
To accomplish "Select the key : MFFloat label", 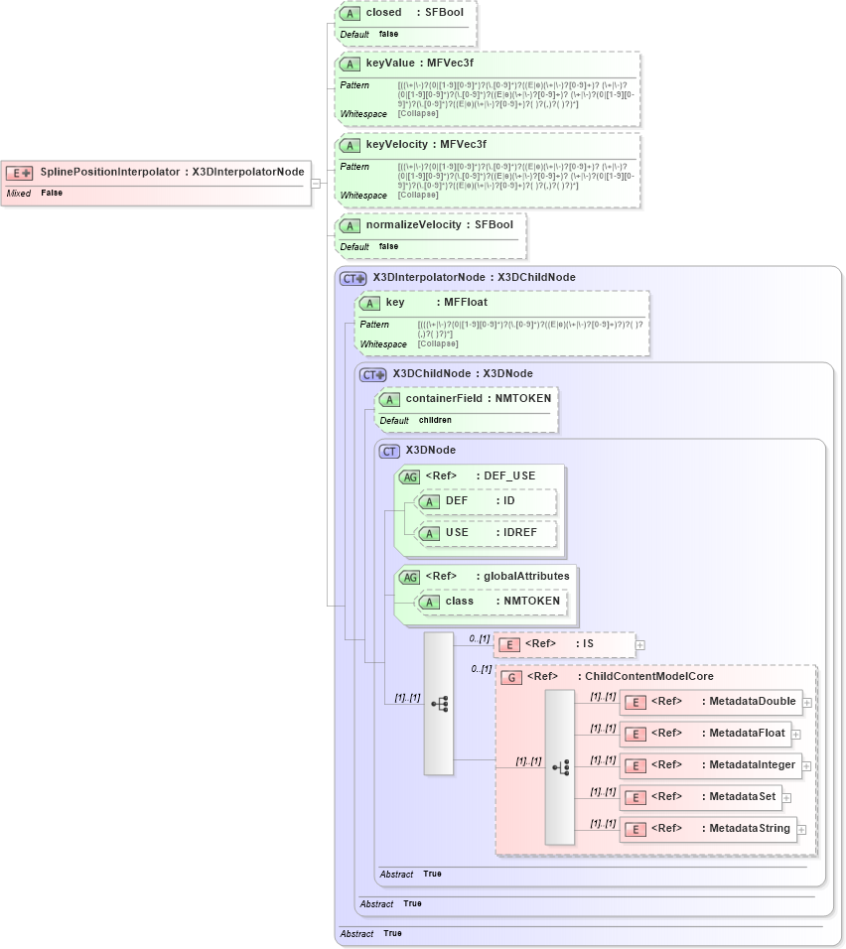I will click(x=437, y=302).
